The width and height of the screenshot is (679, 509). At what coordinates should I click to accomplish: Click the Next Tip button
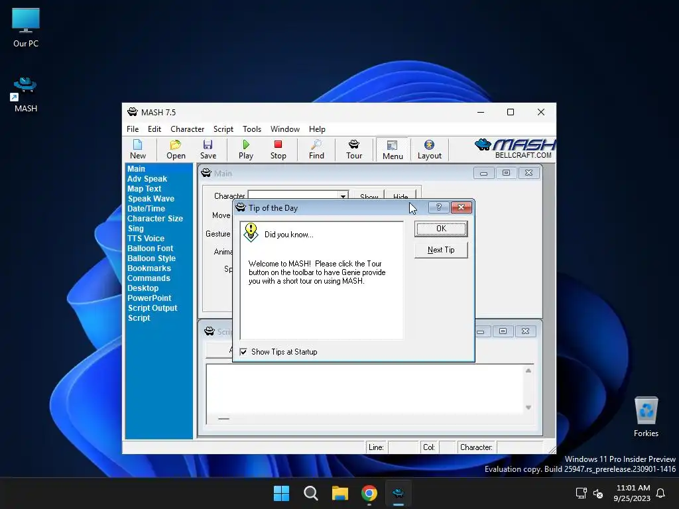pos(441,250)
